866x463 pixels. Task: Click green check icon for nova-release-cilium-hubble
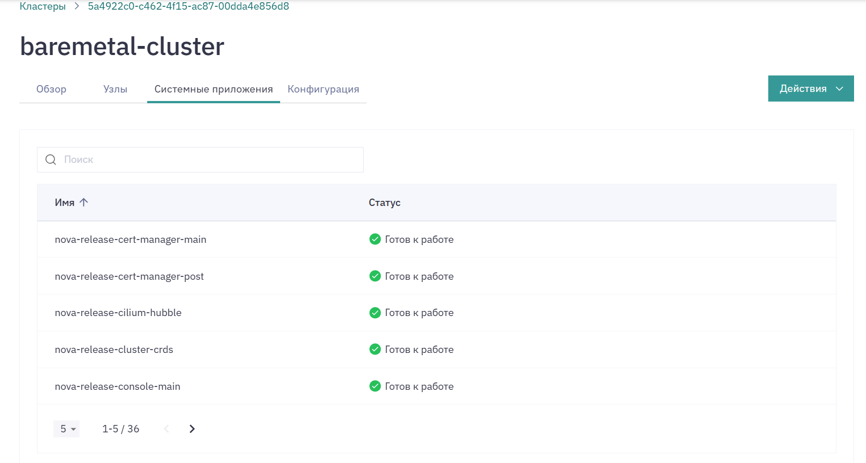point(375,313)
